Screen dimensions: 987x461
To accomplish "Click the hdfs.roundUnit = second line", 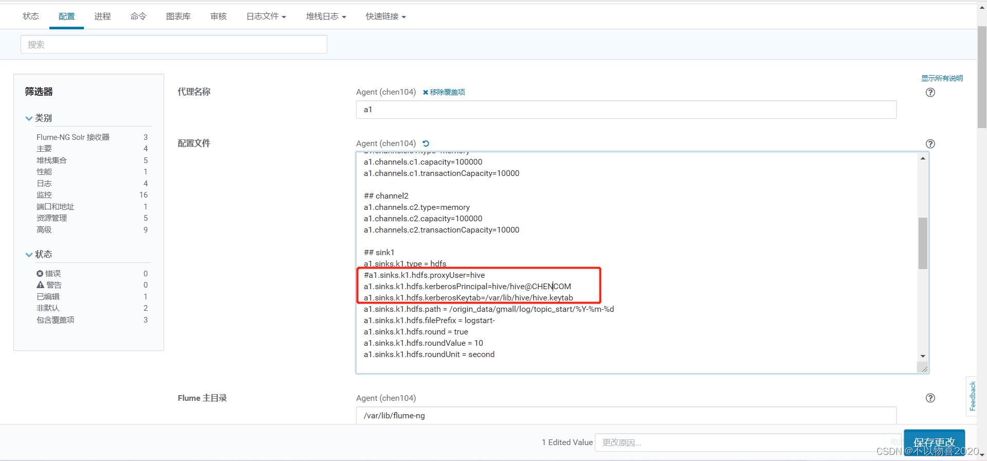I will 429,354.
